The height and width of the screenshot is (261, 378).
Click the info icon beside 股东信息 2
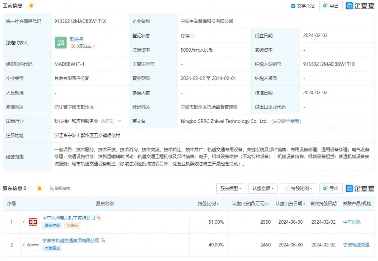[30, 188]
